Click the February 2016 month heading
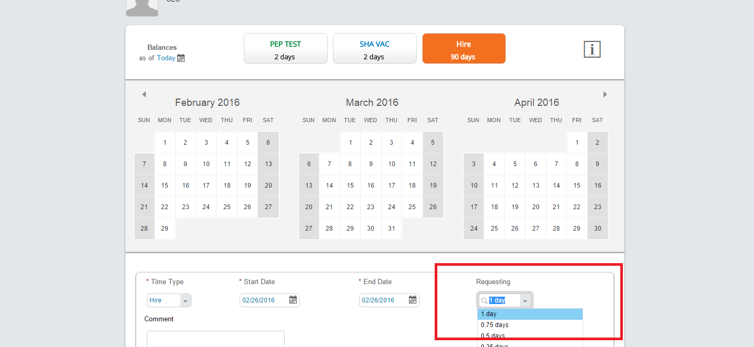The image size is (754, 347). tap(207, 103)
